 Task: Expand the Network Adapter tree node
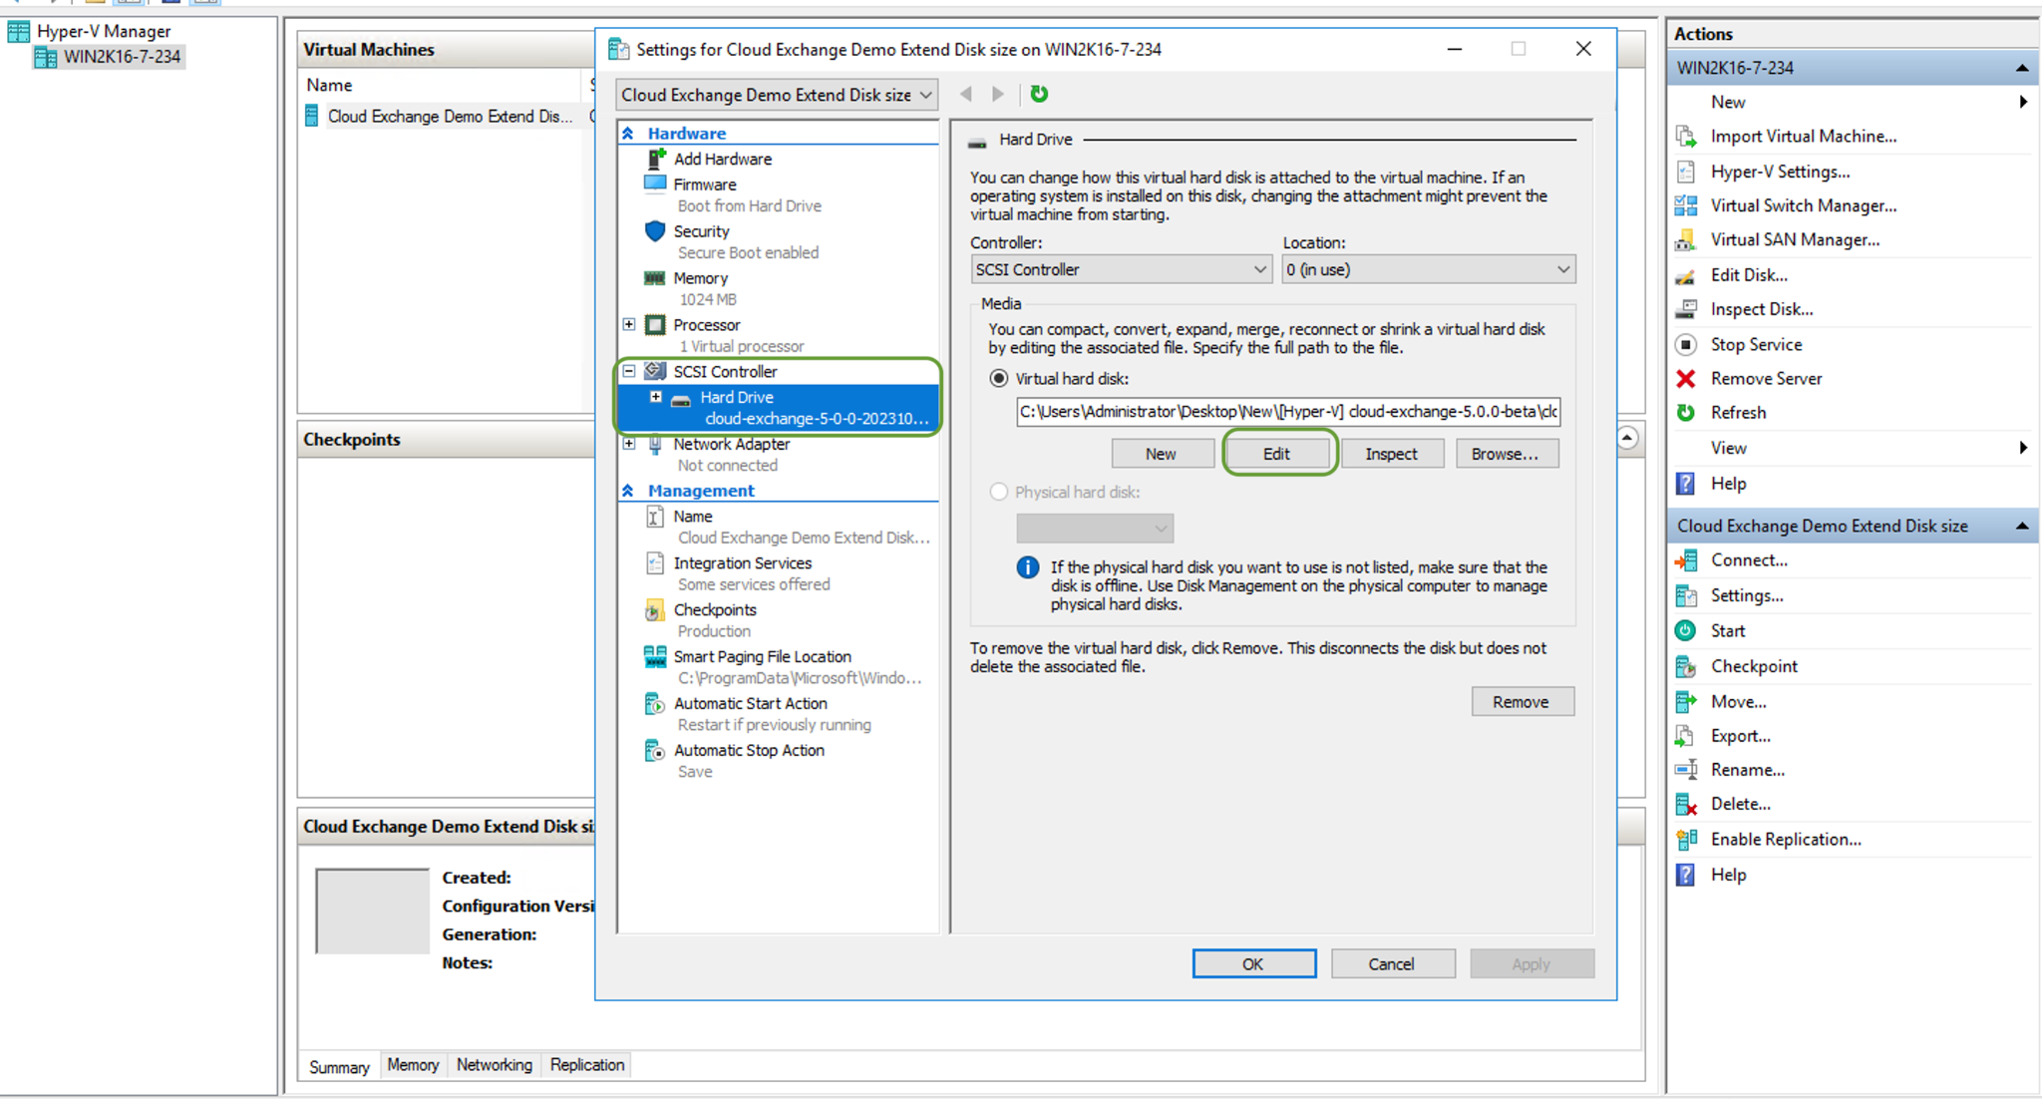point(629,443)
